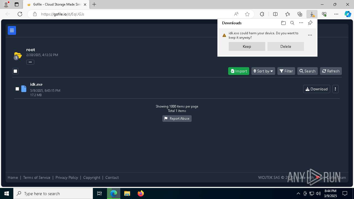Open Firefox from taskbar
The width and height of the screenshot is (354, 199).
point(141,193)
